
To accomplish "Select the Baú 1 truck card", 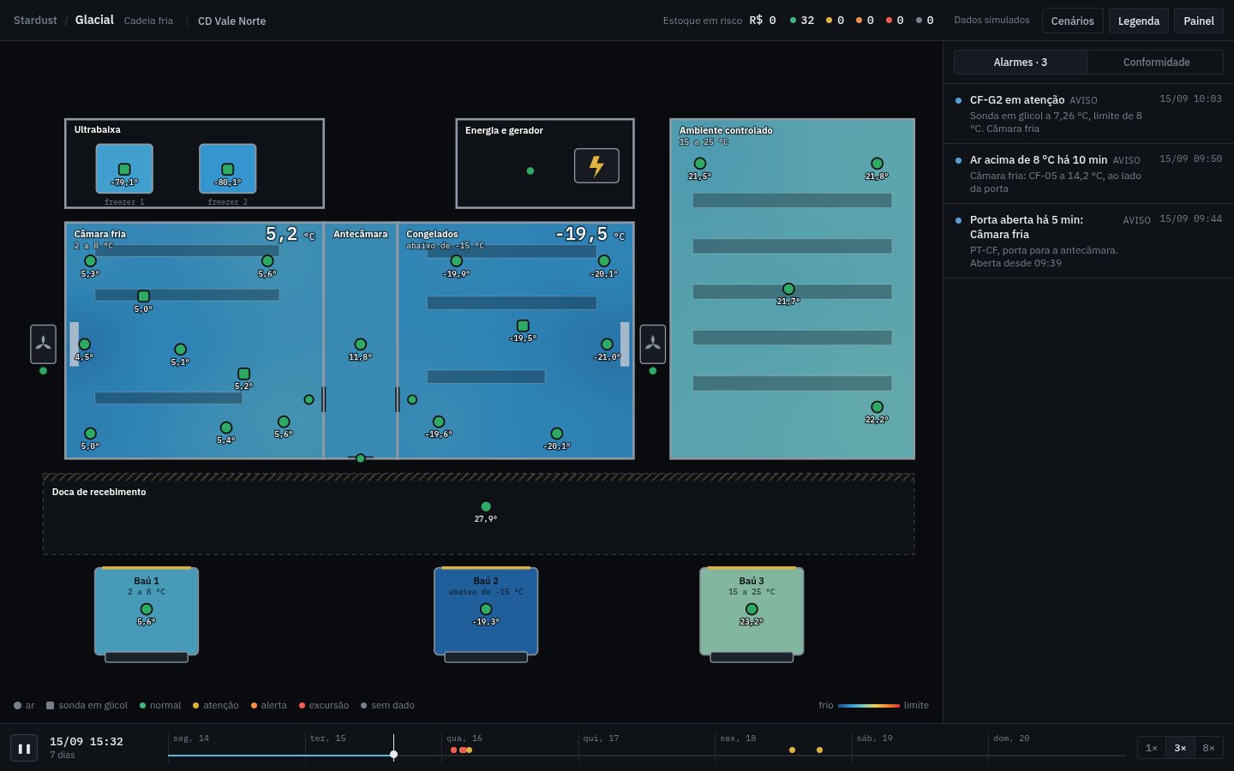I will 147,612.
